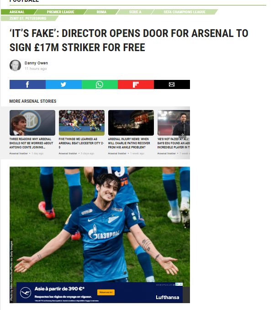This screenshot has height=310, width=274.
Task: Click the Lufthansa Réservez ici button
Action: (x=106, y=292)
